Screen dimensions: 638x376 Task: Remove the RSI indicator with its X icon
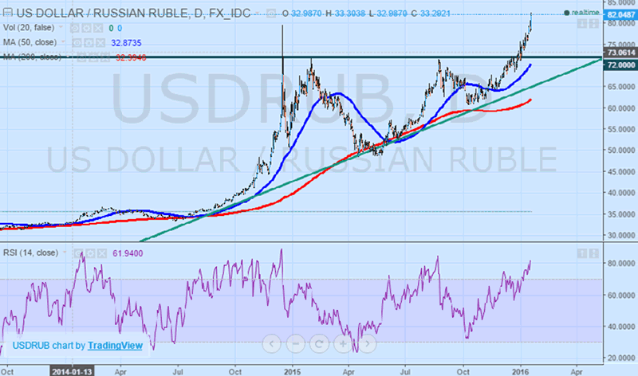coord(102,253)
